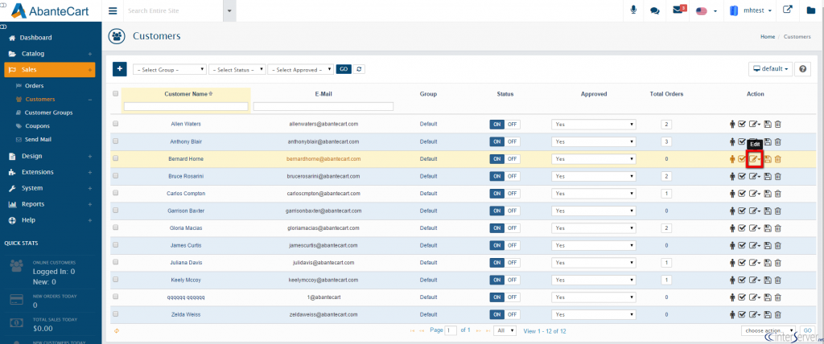This screenshot has height=344, width=824.
Task: Click the trash icon for Garrison Baxter
Action: pos(778,211)
